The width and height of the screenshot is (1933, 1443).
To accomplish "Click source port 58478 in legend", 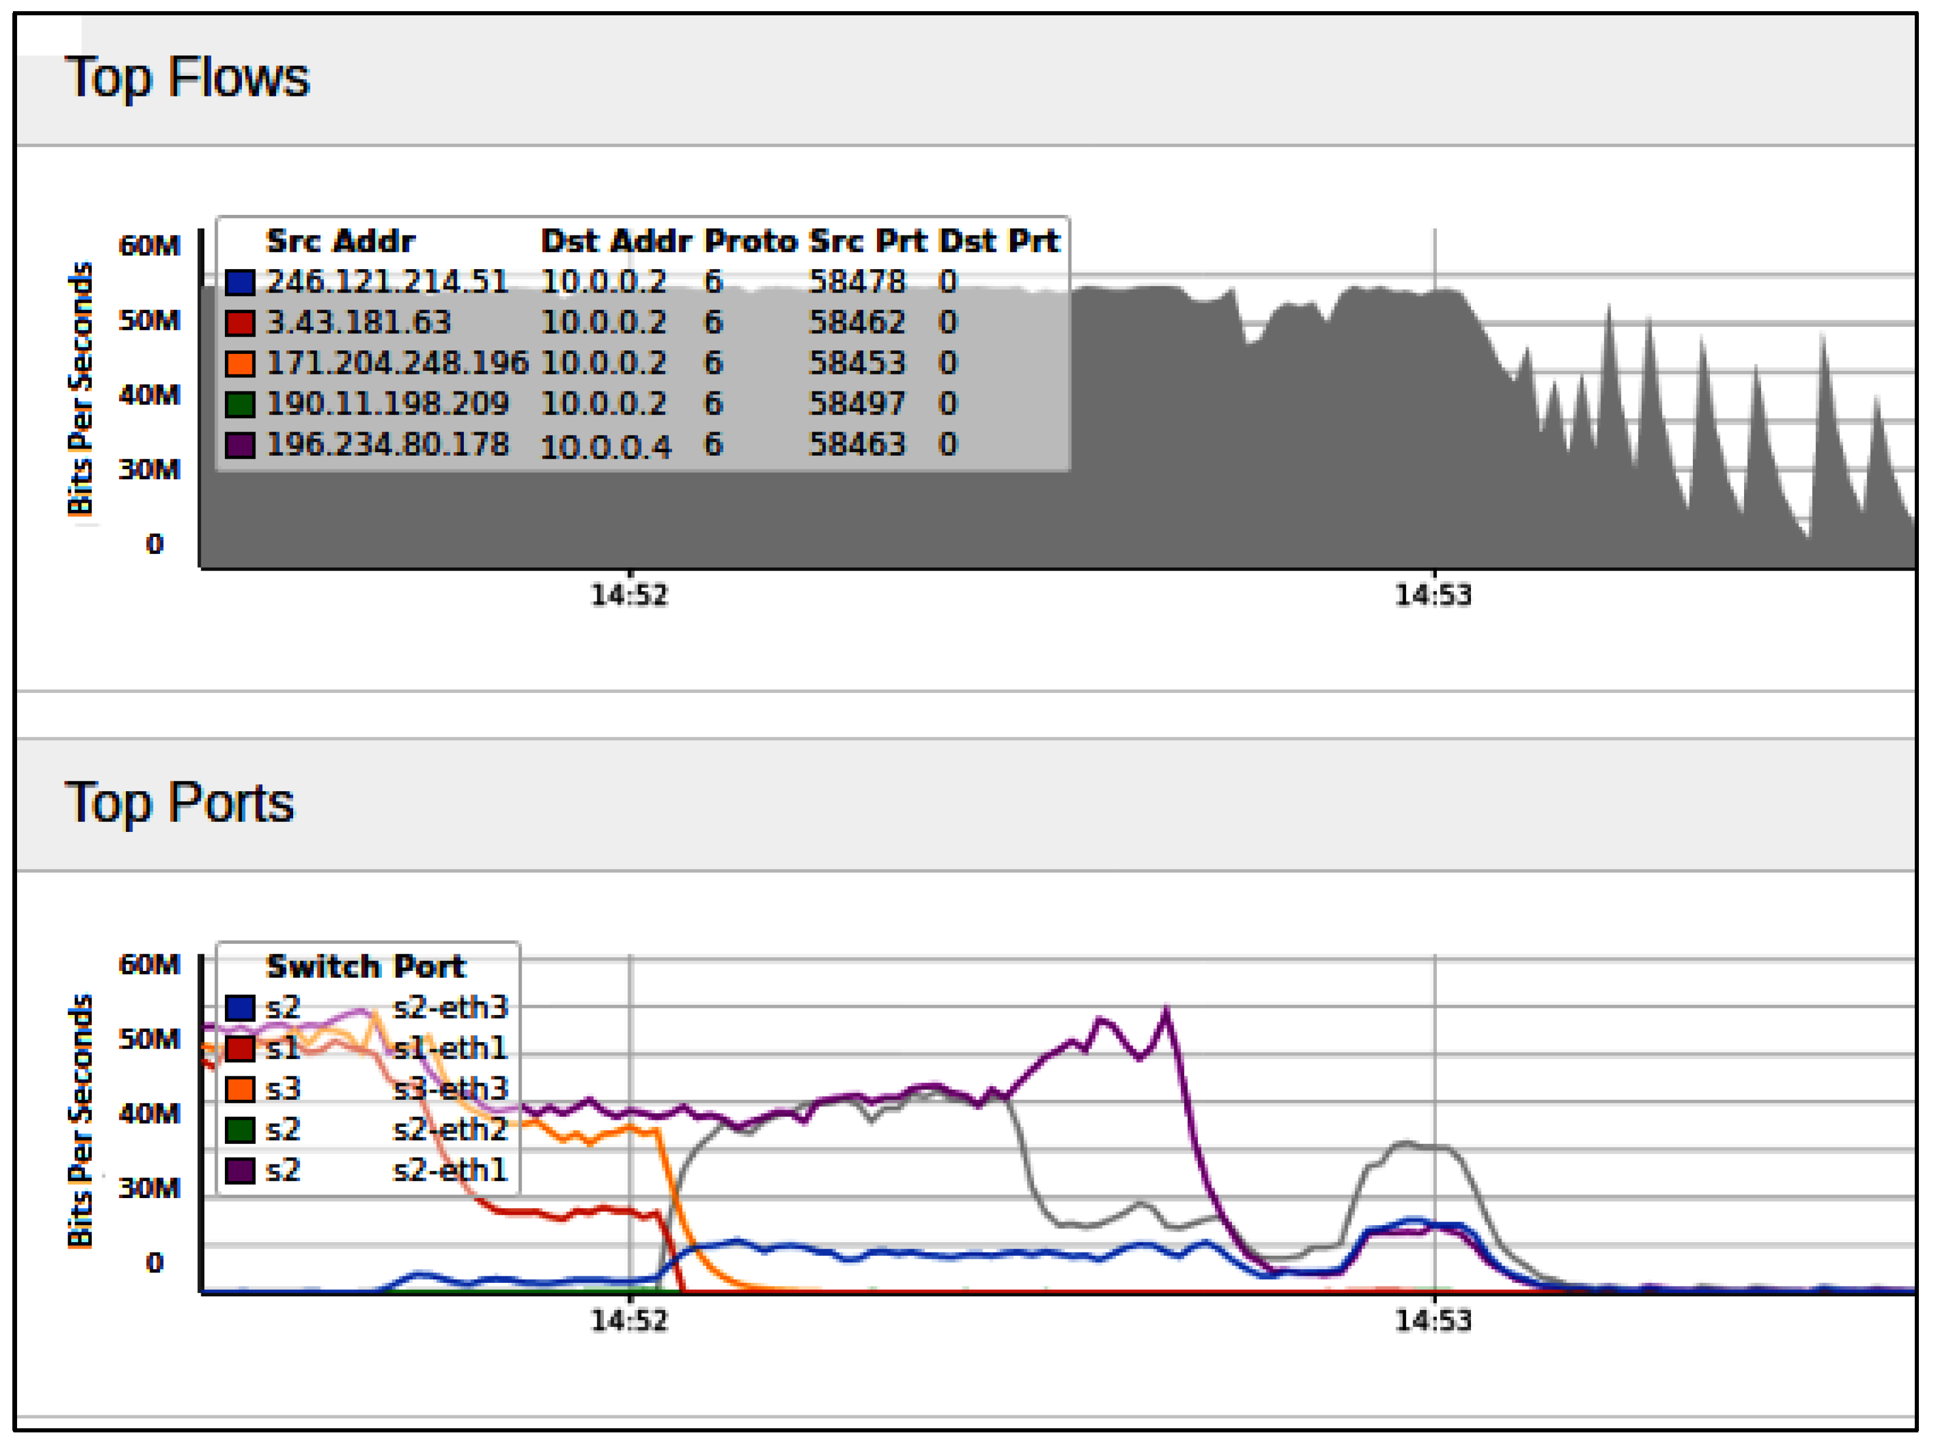I will click(856, 282).
